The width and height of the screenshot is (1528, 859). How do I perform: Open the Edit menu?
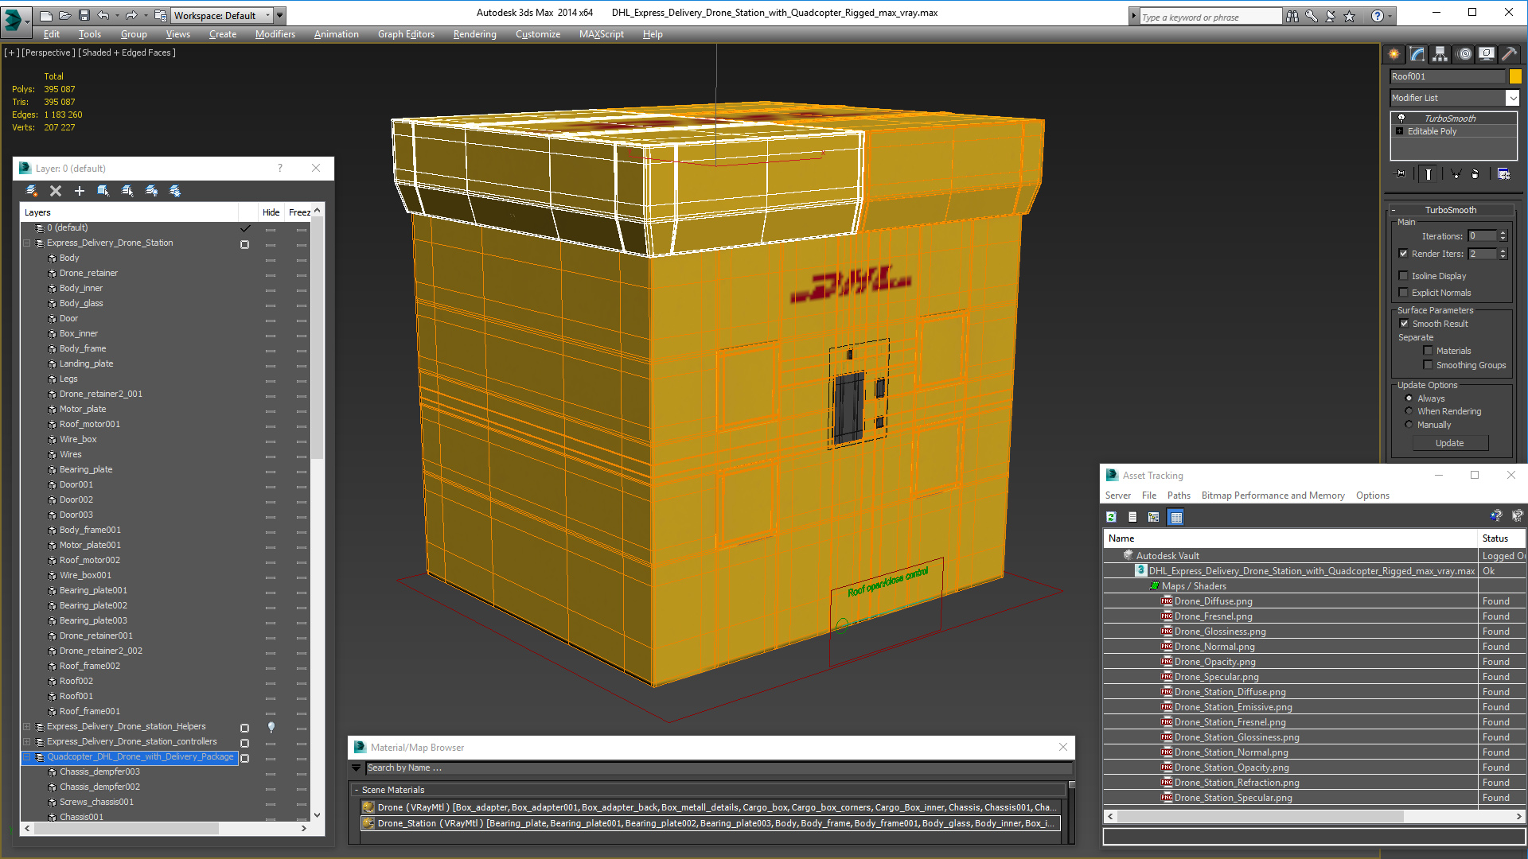pyautogui.click(x=52, y=34)
